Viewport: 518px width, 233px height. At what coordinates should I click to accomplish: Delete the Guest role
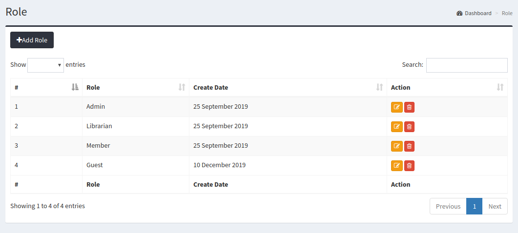coord(409,166)
